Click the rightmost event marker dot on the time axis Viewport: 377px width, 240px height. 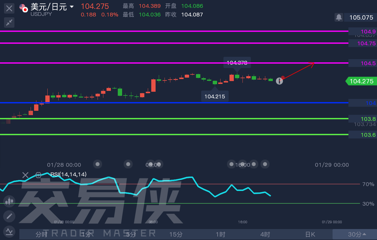coord(265,164)
